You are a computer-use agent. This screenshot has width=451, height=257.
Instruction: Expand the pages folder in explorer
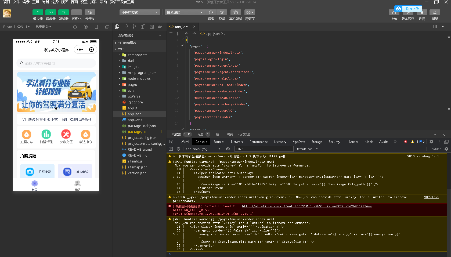pyautogui.click(x=132, y=84)
